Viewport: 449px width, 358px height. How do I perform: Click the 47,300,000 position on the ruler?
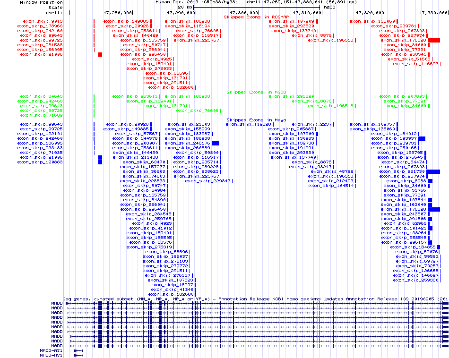(x=244, y=13)
